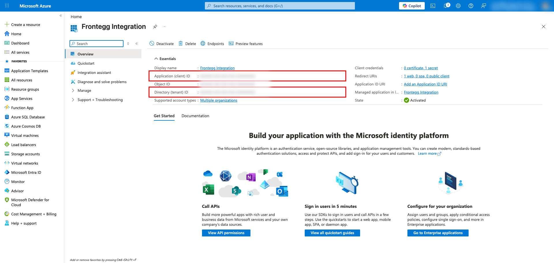The image size is (554, 263).
Task: Open the Redirect URIs web link
Action: 426,76
